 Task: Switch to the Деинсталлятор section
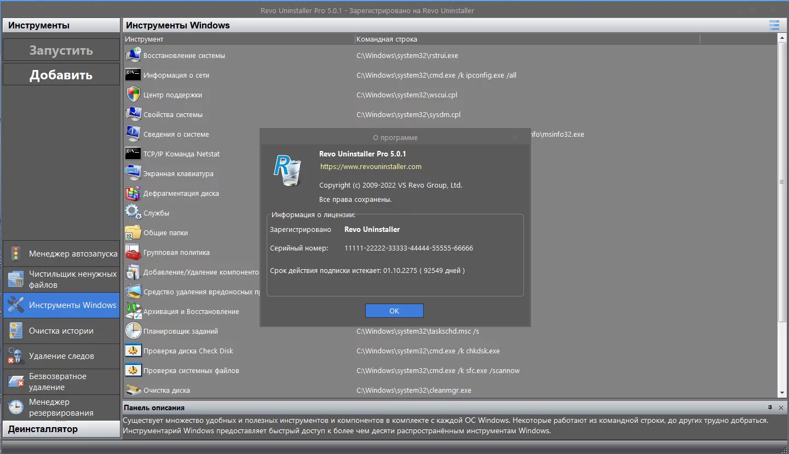point(61,429)
